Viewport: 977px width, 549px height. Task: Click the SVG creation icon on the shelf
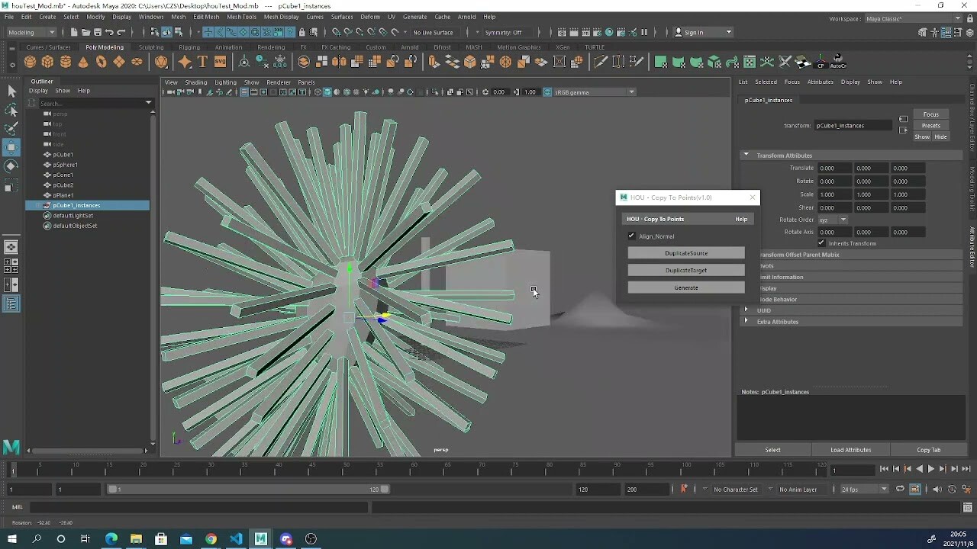221,62
